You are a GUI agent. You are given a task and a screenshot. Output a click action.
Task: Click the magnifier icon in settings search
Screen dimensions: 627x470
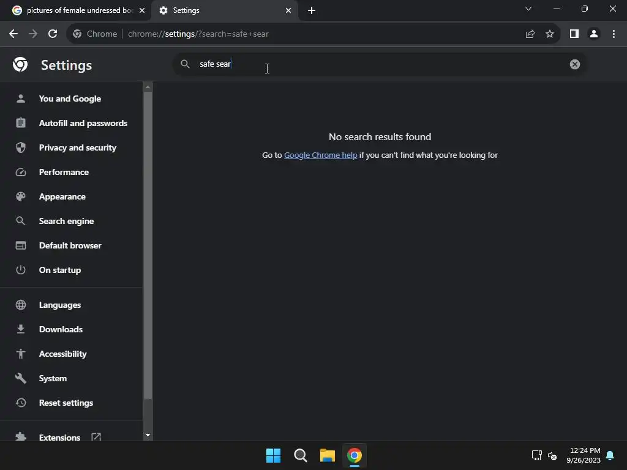click(185, 64)
